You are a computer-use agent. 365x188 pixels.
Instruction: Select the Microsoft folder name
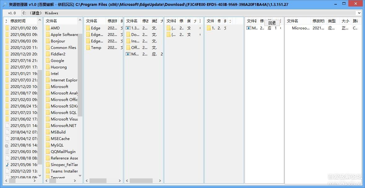click(59, 86)
